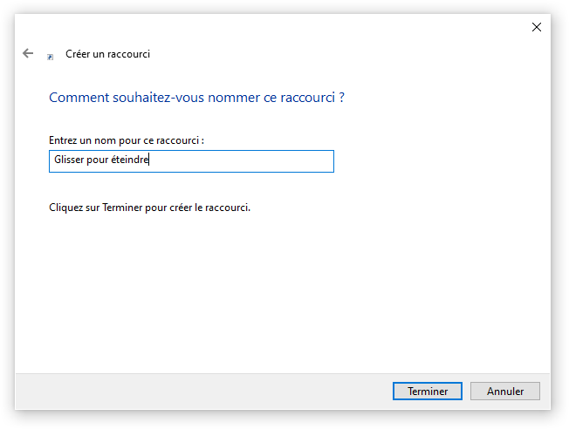Click the heading "Comment souhaitez-vous nommer ce raccourci ?"

pyautogui.click(x=196, y=98)
